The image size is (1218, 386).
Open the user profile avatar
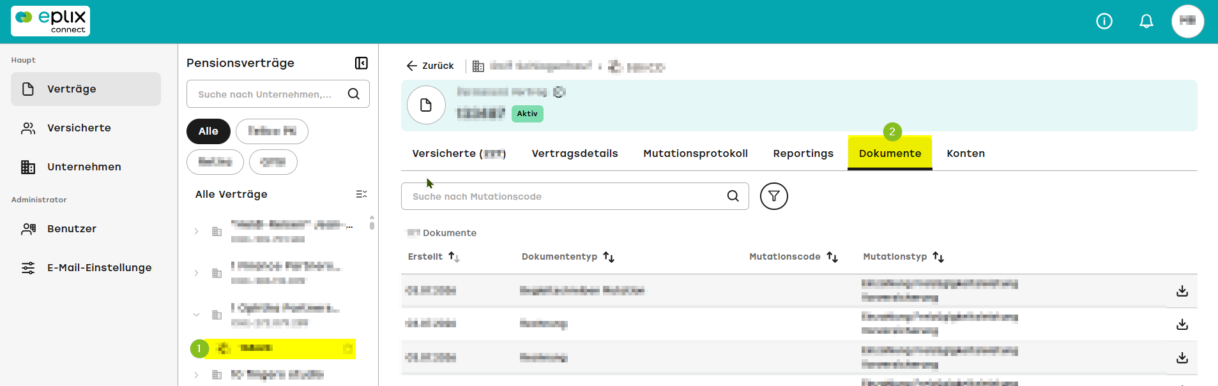click(1187, 21)
